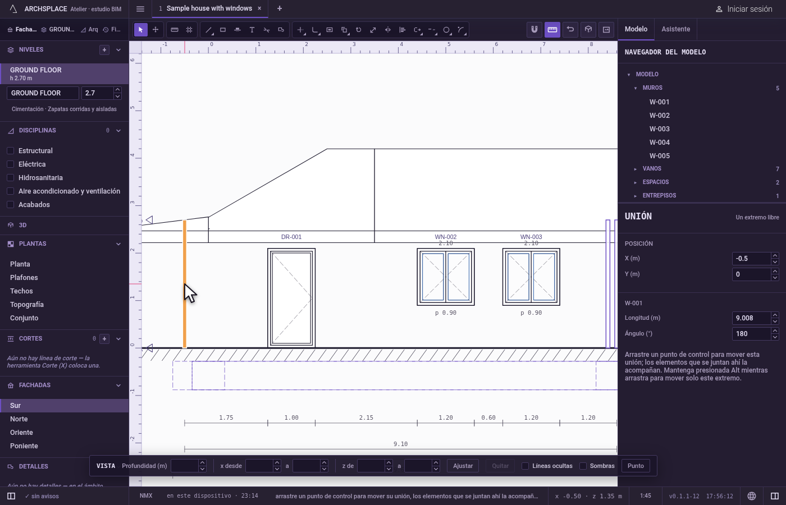This screenshot has height=505, width=786.
Task: Open the hamburger menu
Action: coord(140,8)
